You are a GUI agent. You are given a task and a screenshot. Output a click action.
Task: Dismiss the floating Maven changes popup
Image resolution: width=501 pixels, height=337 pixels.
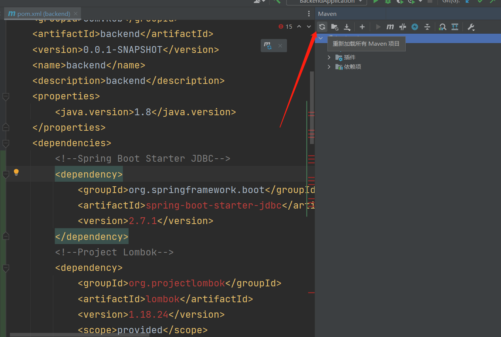coord(280,46)
